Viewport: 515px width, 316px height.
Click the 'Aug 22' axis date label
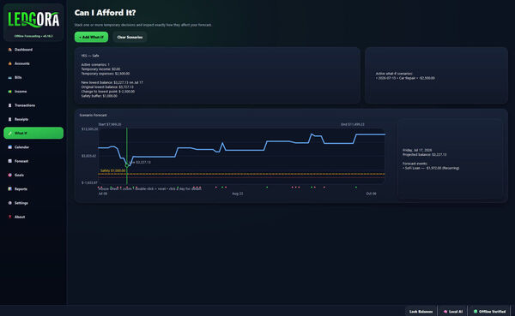coord(238,194)
